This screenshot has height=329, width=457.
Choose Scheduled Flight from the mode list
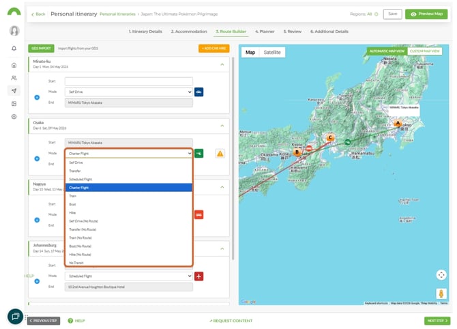pyautogui.click(x=128, y=180)
